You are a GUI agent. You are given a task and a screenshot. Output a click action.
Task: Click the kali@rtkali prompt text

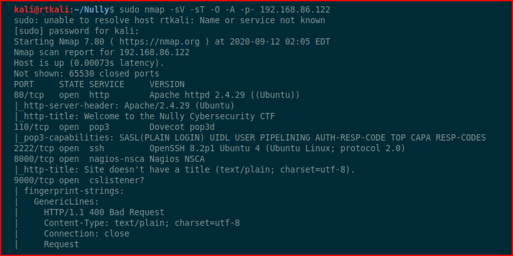(x=41, y=10)
